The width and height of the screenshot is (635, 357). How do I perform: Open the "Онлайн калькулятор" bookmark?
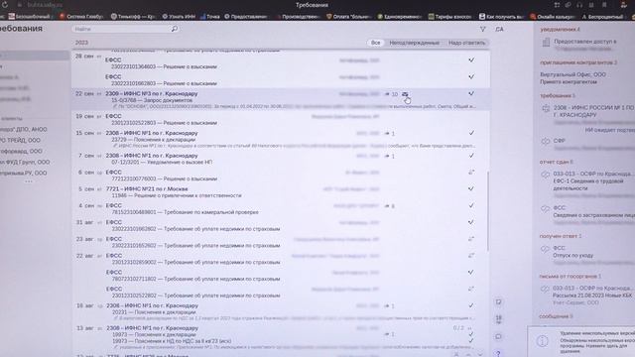pos(553,17)
